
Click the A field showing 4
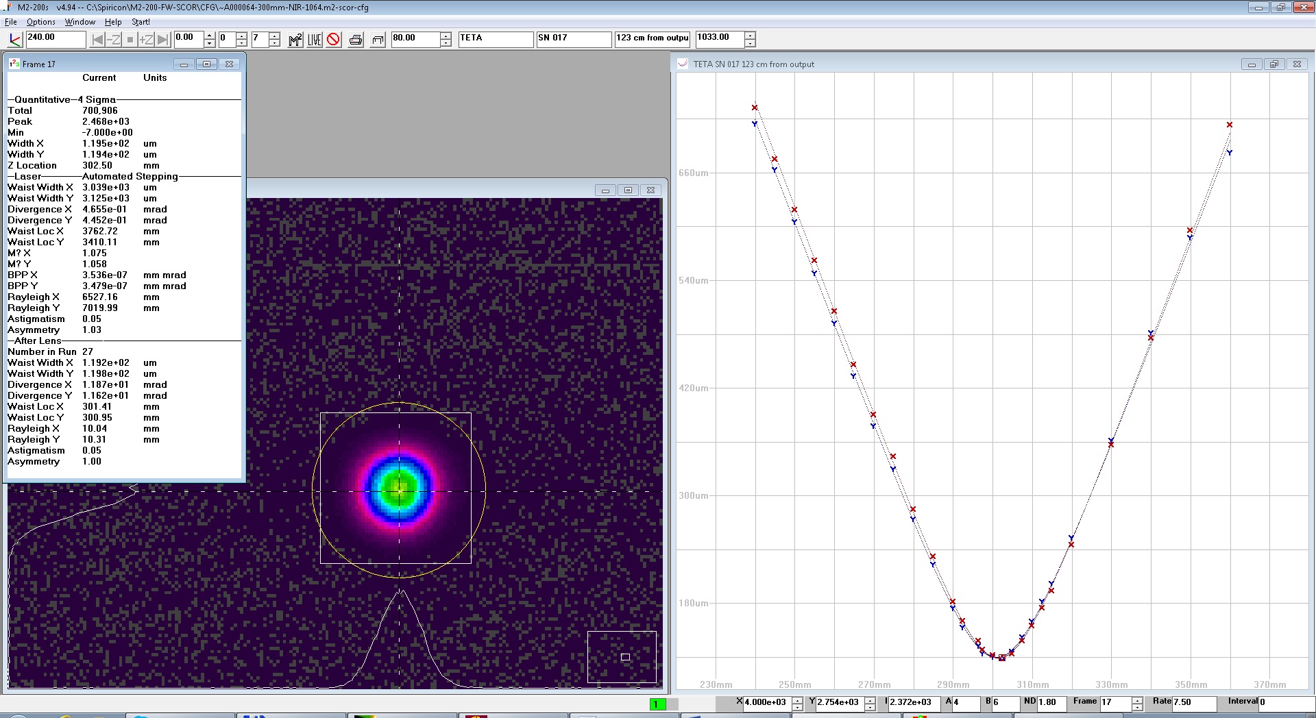click(966, 704)
